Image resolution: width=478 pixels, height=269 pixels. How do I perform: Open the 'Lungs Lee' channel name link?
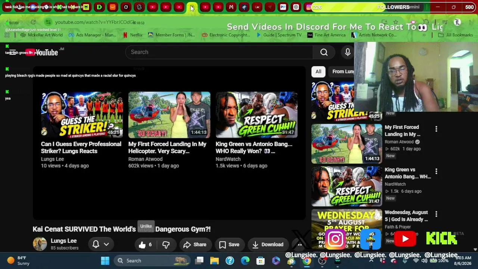63,241
